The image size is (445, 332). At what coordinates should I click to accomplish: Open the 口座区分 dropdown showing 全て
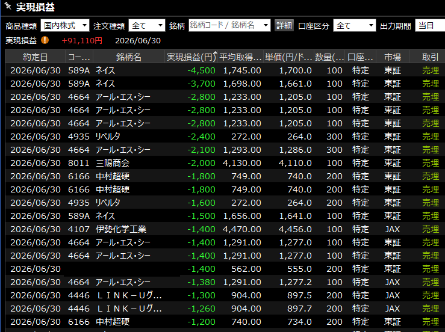(355, 26)
